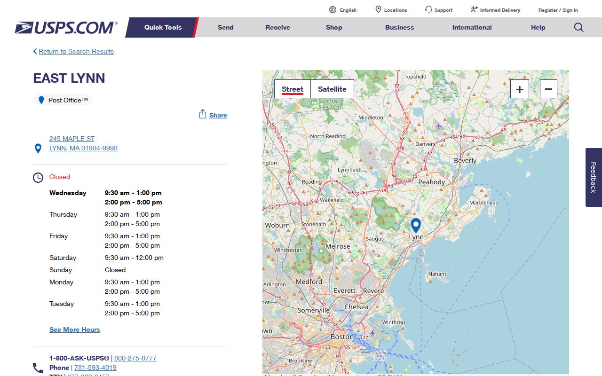Click the clock hours icon
This screenshot has height=376, width=602.
point(38,178)
